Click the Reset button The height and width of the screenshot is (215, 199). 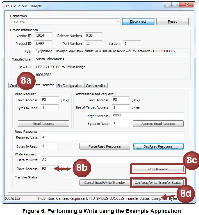pos(172,22)
